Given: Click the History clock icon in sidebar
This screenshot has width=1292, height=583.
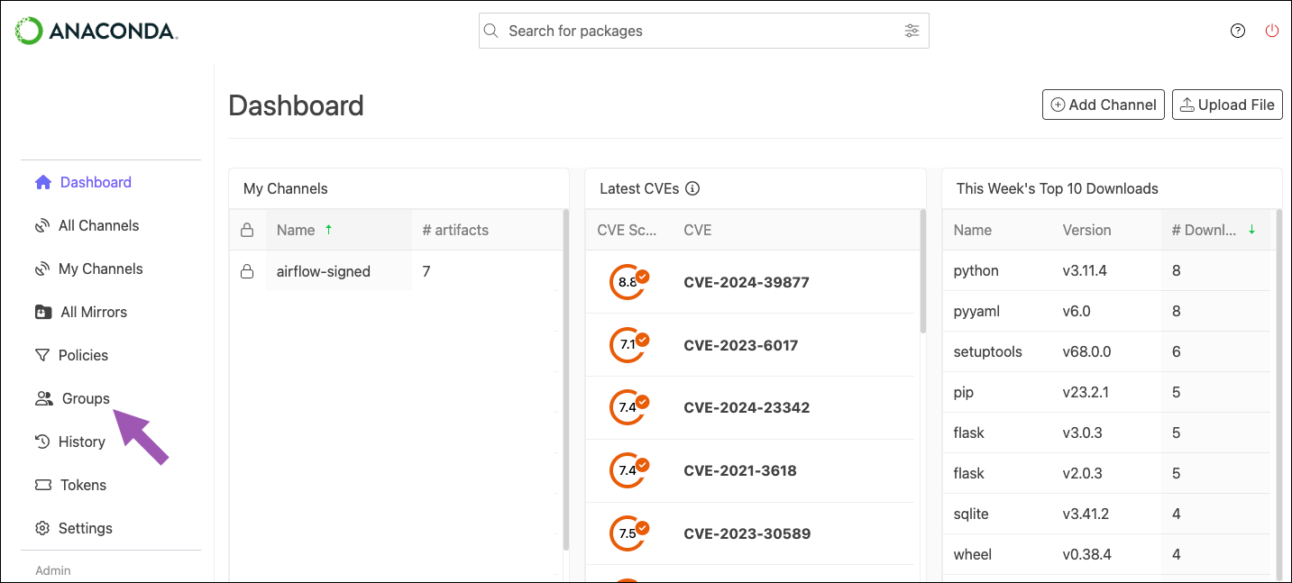Looking at the screenshot, I should (42, 442).
